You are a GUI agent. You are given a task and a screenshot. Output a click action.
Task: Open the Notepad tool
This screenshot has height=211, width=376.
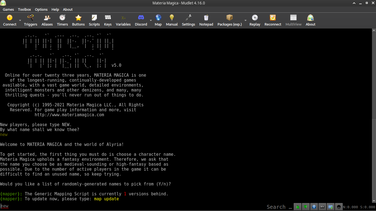(206, 21)
